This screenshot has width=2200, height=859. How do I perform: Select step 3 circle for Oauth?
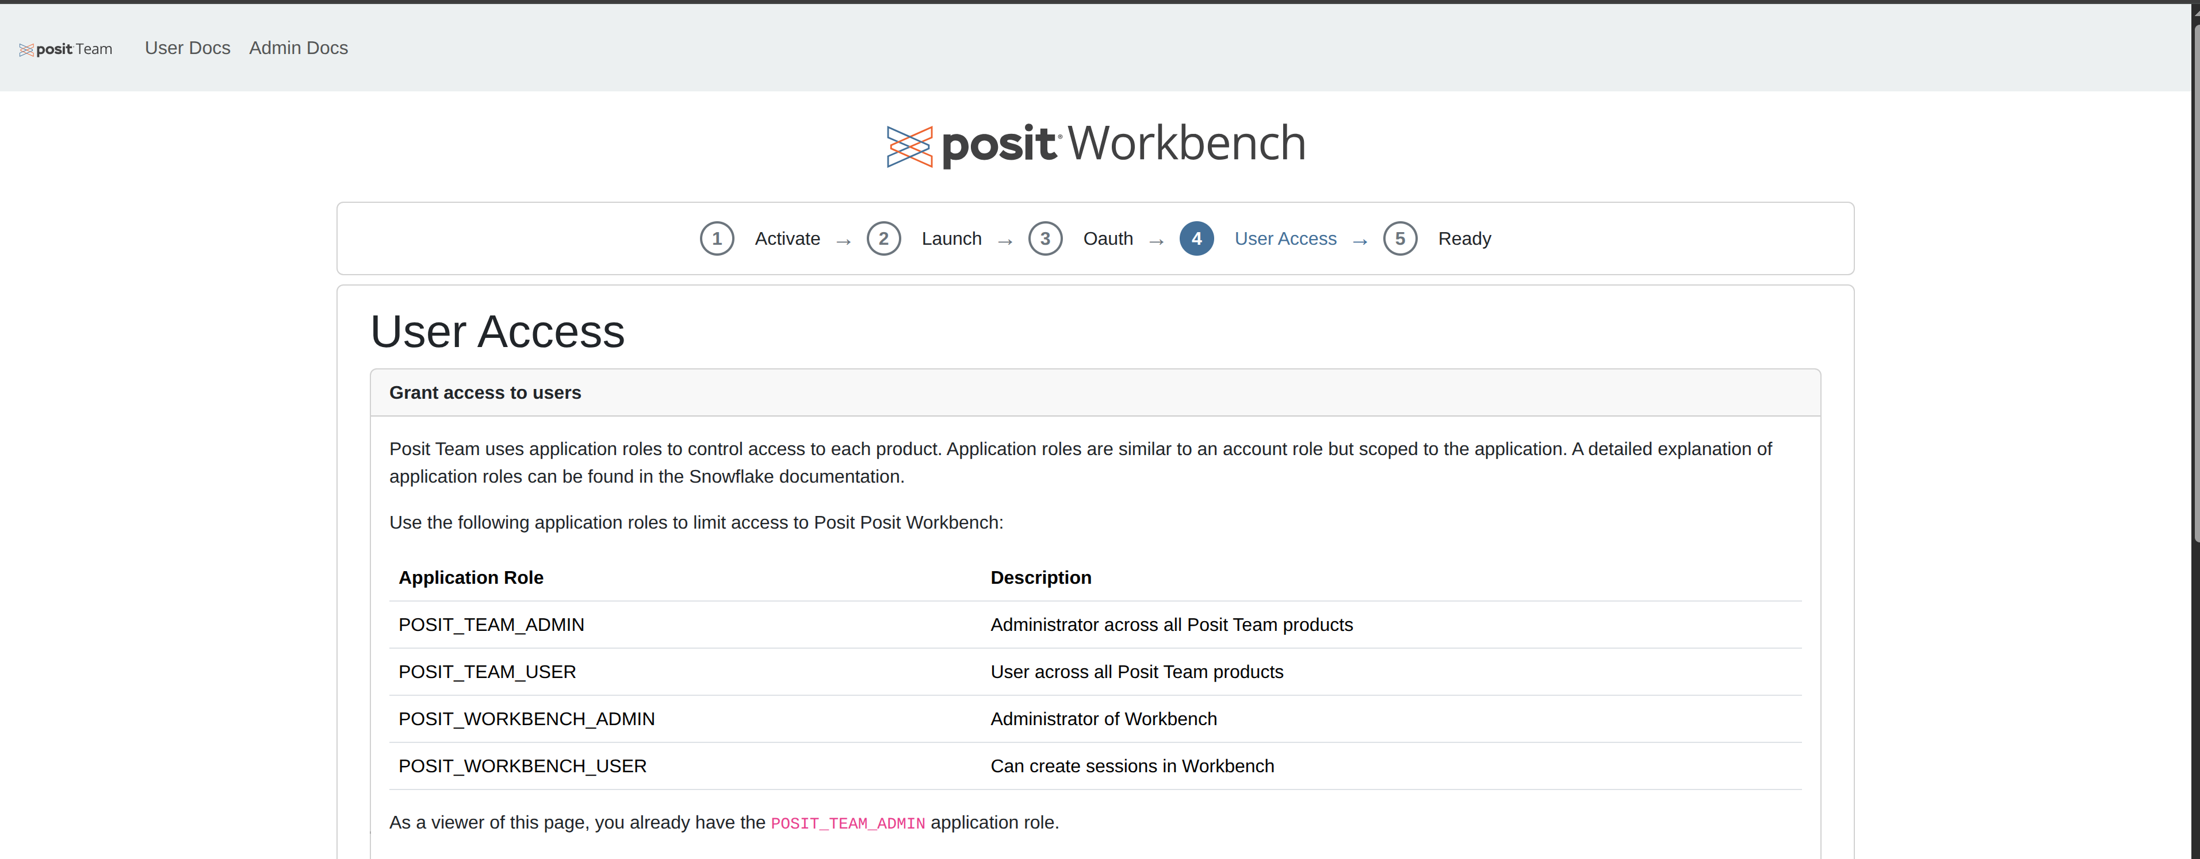pos(1044,239)
